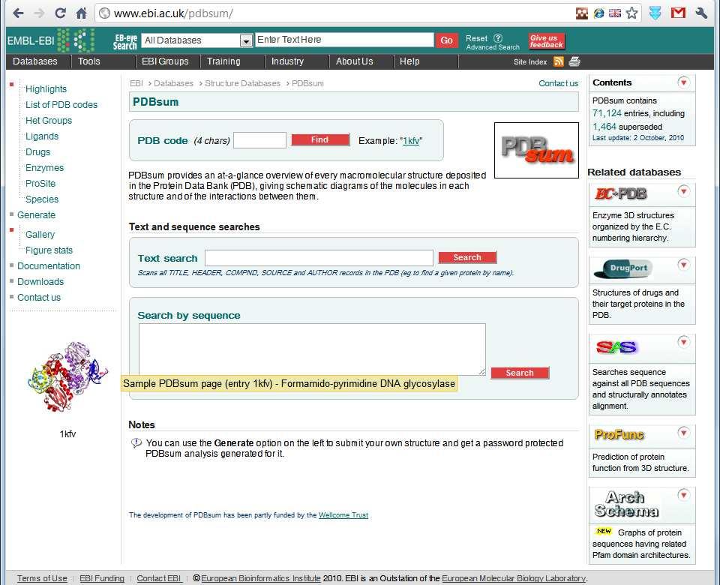Image resolution: width=720 pixels, height=585 pixels.
Task: Click the PDBsum logo image
Action: (536, 150)
